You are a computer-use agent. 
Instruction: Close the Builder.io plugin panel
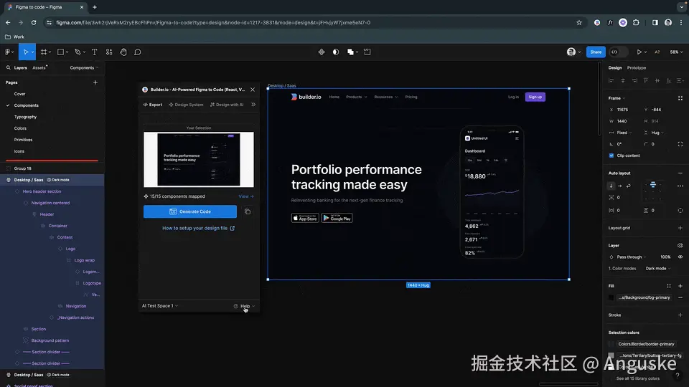(x=253, y=90)
